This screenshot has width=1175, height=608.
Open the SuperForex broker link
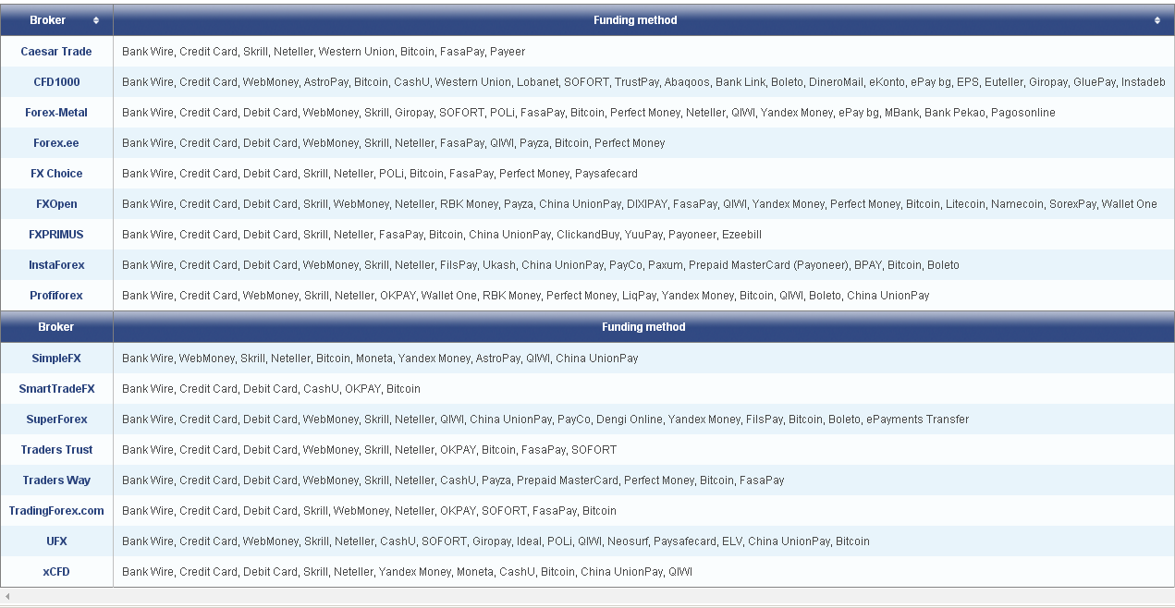56,420
